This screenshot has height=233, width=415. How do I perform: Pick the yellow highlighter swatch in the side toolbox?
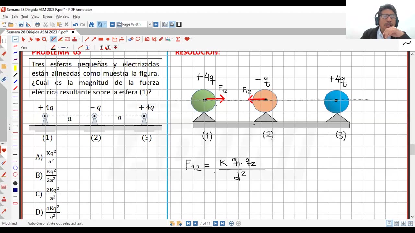(15, 68)
